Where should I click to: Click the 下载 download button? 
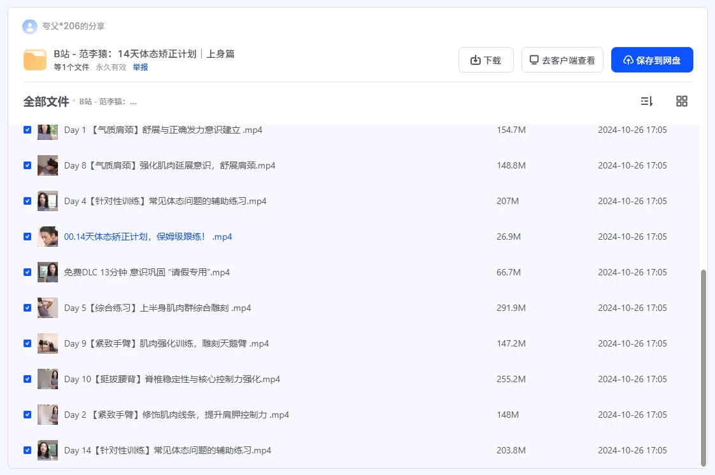[486, 60]
